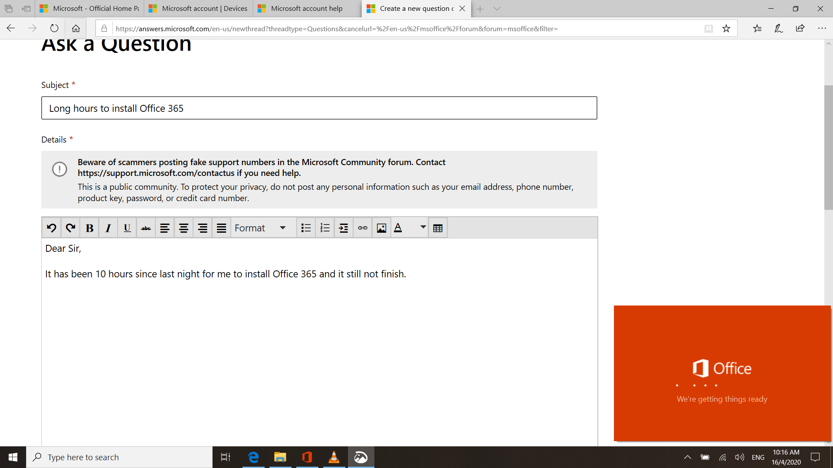The height and width of the screenshot is (468, 833).
Task: Undo last edit in editor toolbar
Action: (x=52, y=228)
